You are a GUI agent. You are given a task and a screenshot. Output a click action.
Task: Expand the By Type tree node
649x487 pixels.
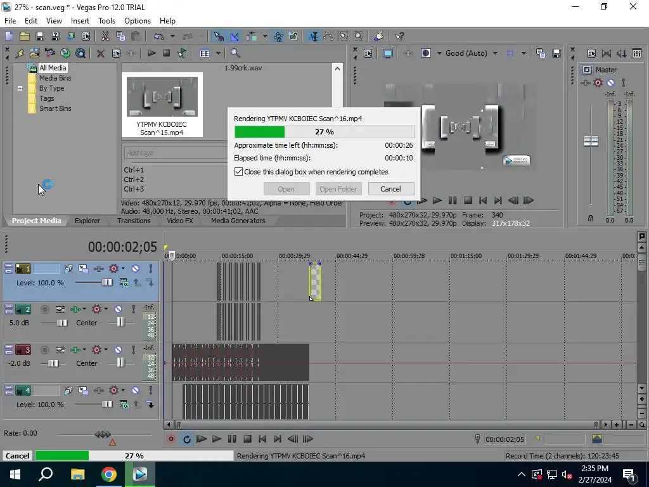tap(20, 88)
